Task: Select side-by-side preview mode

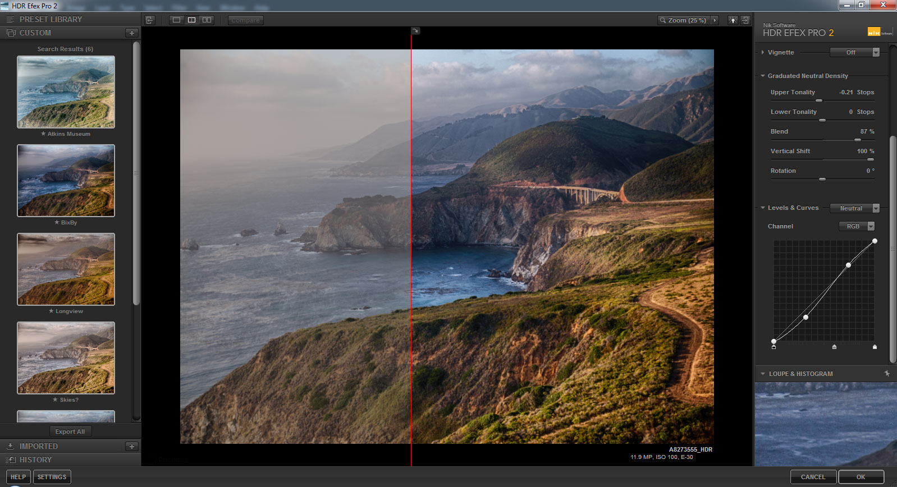Action: point(207,20)
